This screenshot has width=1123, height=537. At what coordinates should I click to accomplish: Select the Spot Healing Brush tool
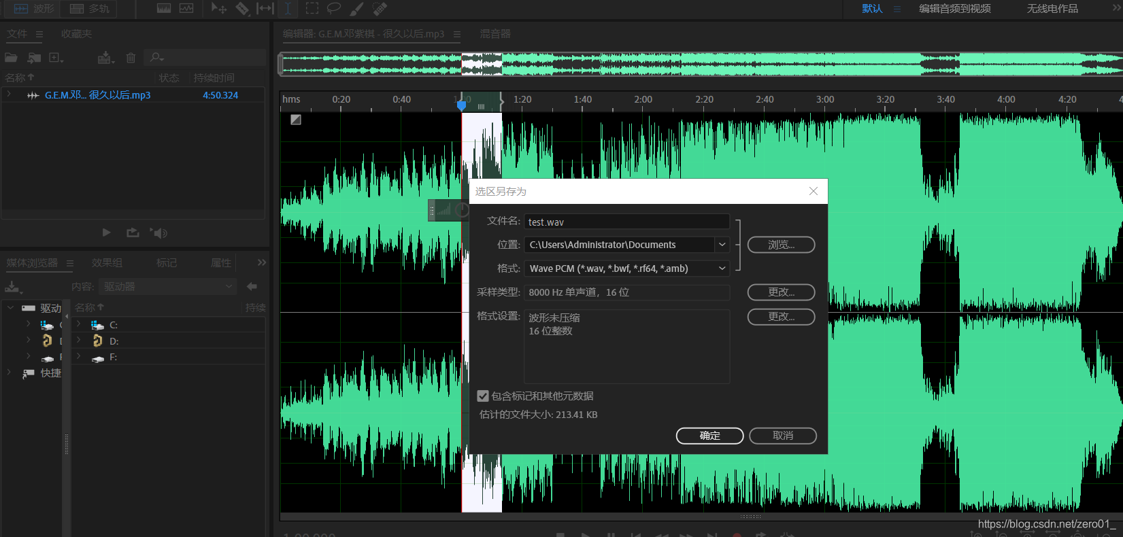coord(380,8)
